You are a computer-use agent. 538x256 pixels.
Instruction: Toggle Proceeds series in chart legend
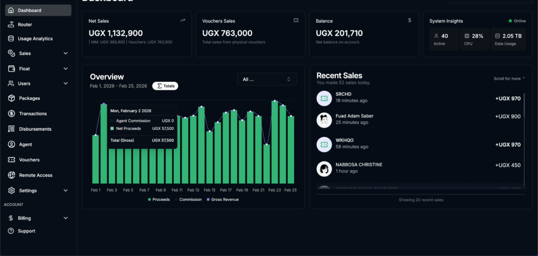click(159, 199)
